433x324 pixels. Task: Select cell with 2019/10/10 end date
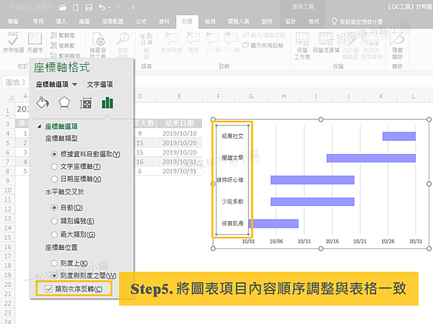point(180,134)
